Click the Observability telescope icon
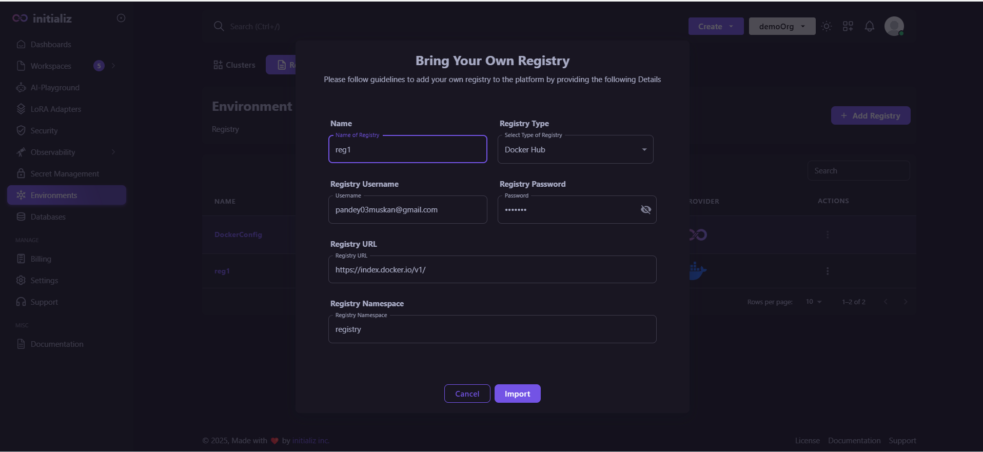Image resolution: width=983 pixels, height=452 pixels. coord(21,152)
